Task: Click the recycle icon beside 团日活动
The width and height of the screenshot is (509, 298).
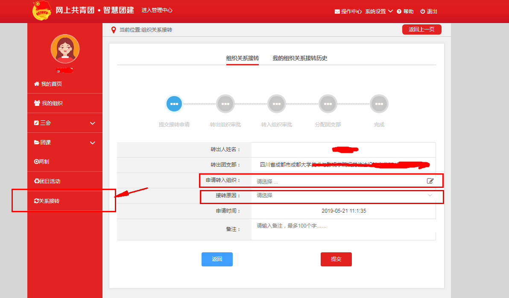Action: (37, 181)
